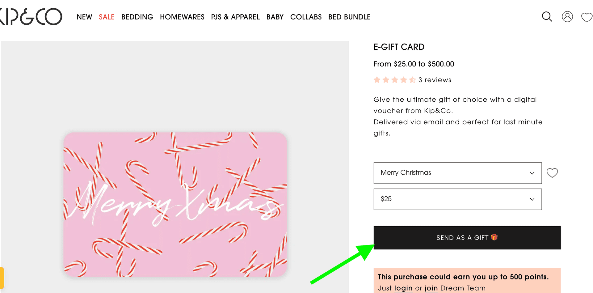This screenshot has width=593, height=293.
Task: Click the Kip&Co logo
Action: pyautogui.click(x=31, y=17)
